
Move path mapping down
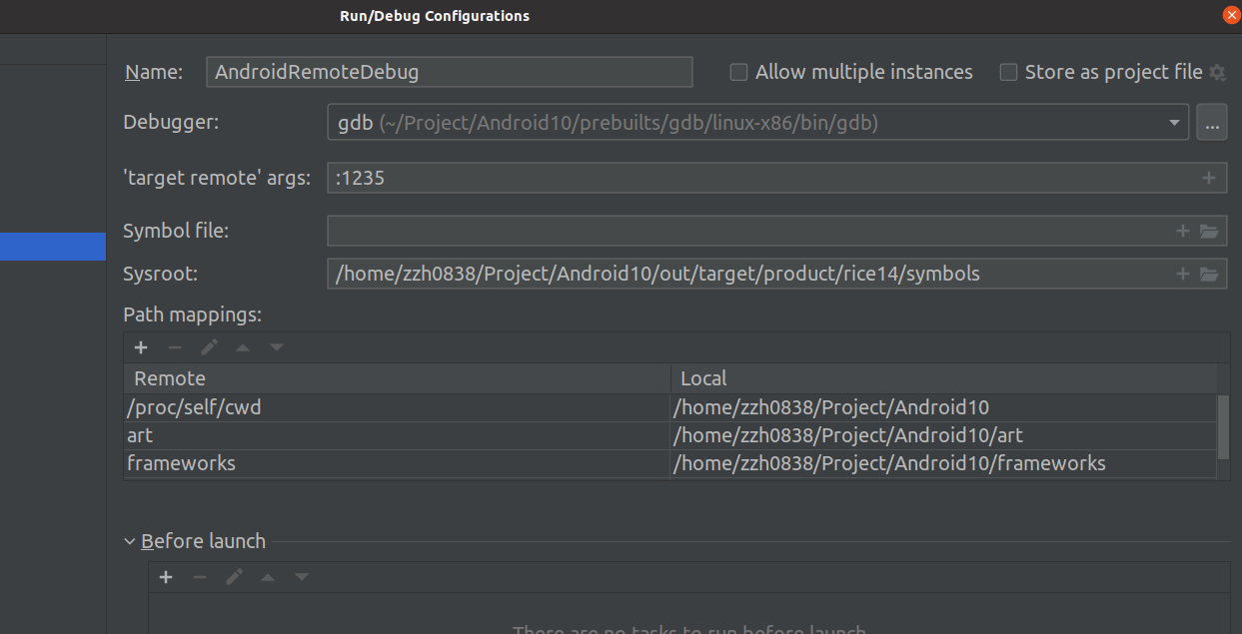pos(277,347)
